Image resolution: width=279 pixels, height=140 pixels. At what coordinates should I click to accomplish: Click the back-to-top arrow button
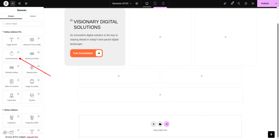[x=271, y=135]
